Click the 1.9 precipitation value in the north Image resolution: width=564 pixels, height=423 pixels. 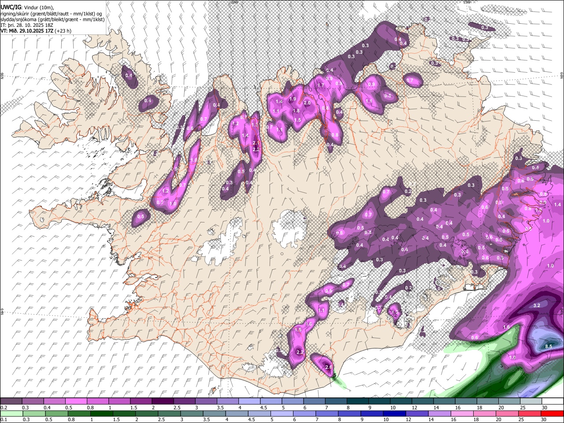tap(293, 99)
